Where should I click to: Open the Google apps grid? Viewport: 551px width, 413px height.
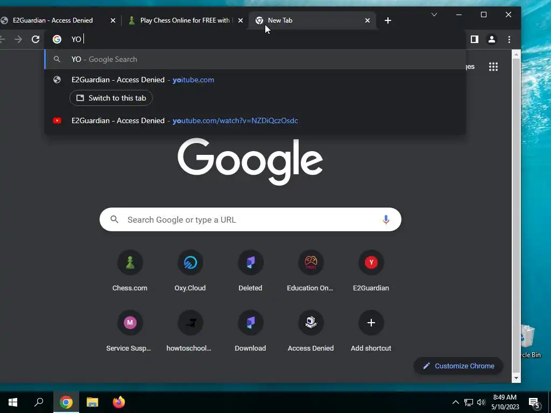[493, 67]
